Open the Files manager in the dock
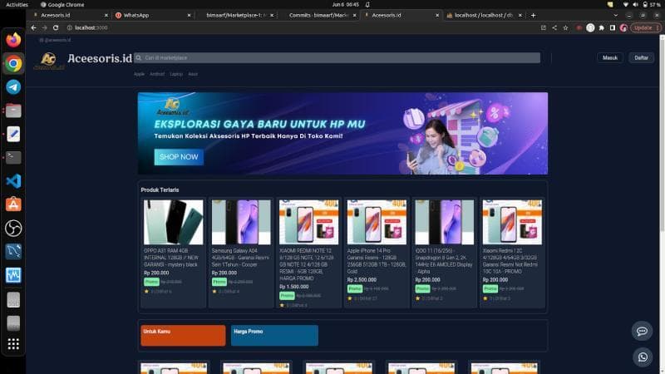This screenshot has height=374, width=665. (x=13, y=111)
